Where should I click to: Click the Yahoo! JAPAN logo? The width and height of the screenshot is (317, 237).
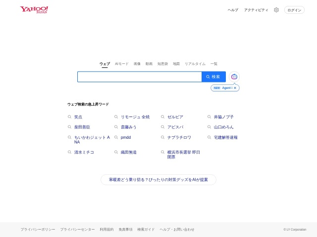click(34, 10)
